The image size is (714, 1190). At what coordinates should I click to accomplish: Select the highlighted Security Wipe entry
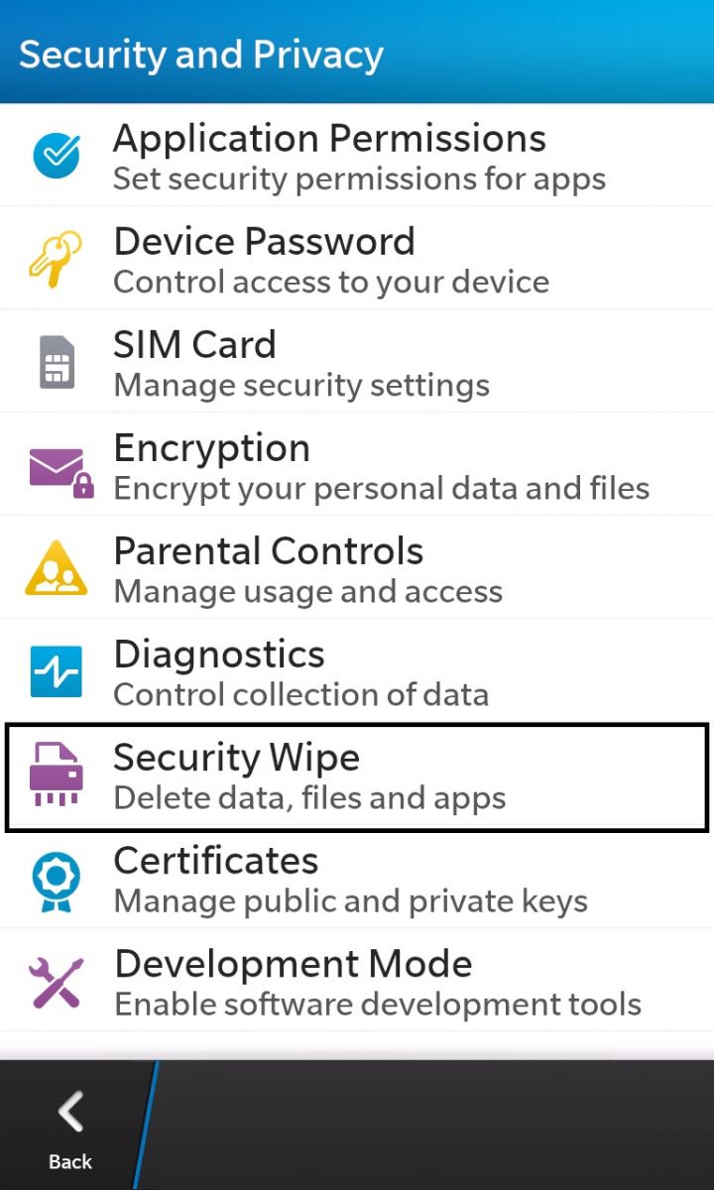[357, 777]
